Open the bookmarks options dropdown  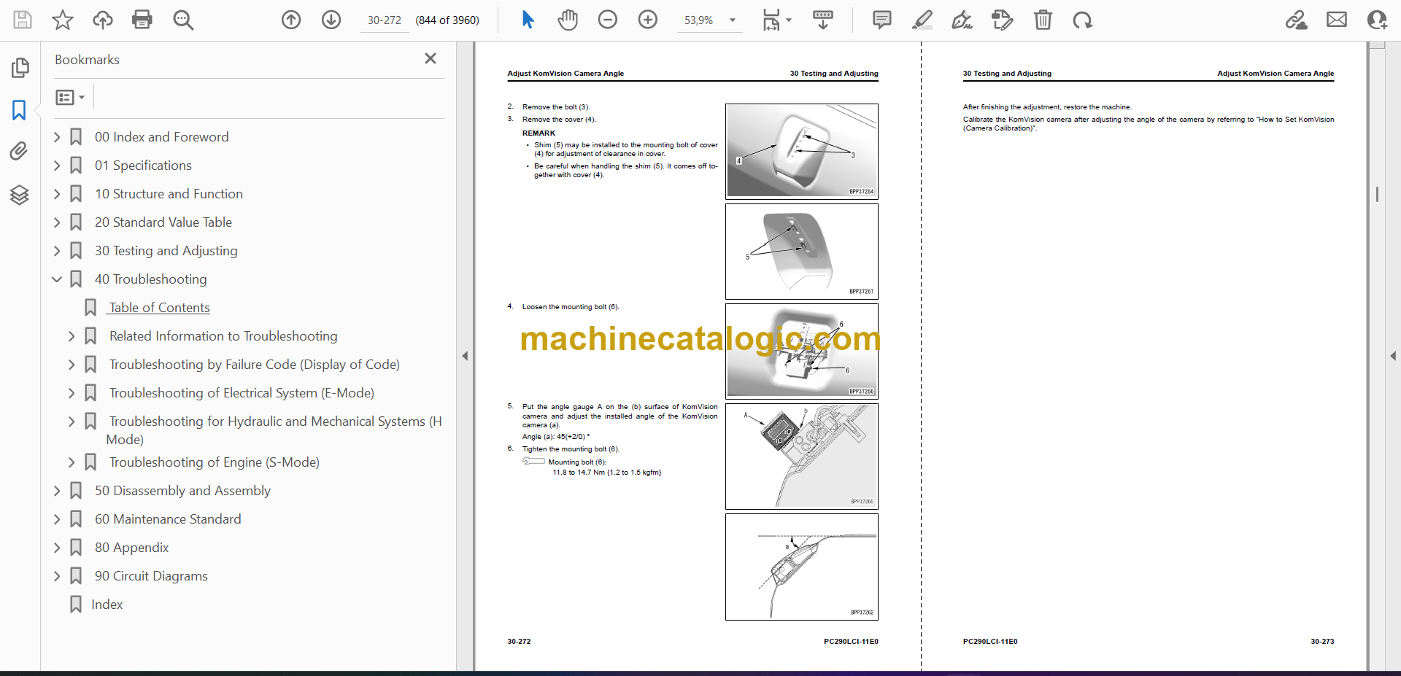[70, 97]
